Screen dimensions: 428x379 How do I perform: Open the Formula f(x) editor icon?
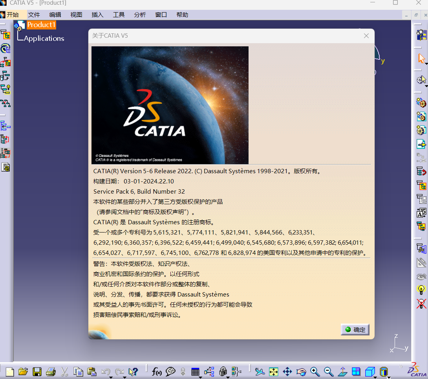157,372
